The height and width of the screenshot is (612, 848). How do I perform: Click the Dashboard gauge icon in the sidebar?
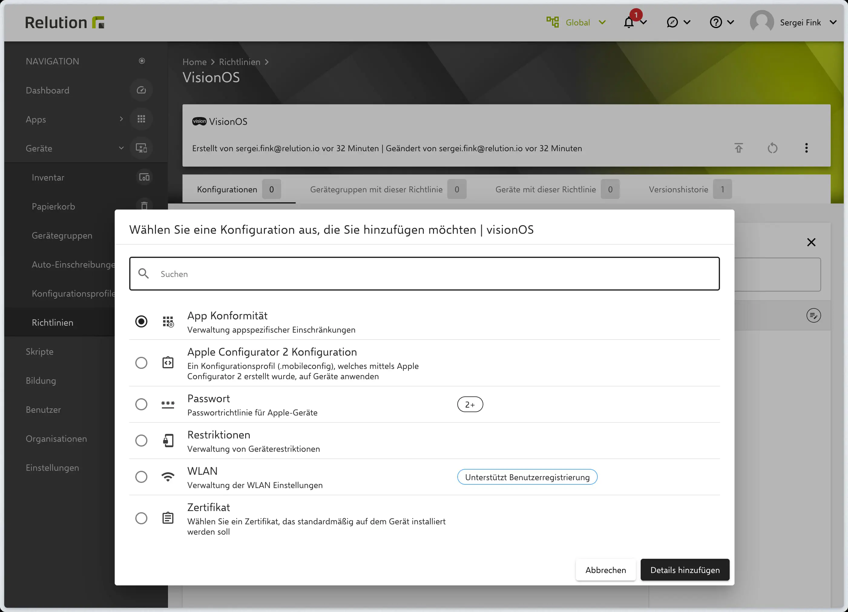141,90
